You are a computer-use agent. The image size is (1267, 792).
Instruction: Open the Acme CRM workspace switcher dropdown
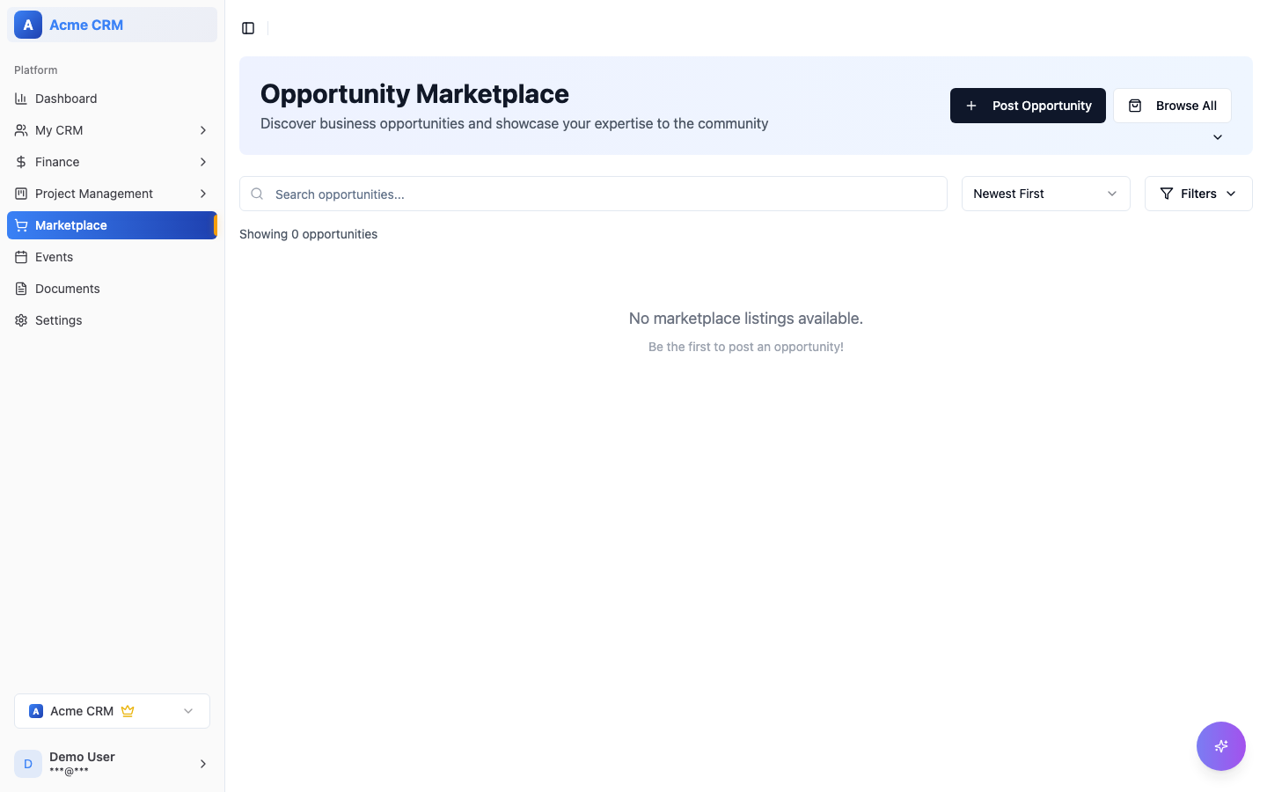(x=112, y=711)
